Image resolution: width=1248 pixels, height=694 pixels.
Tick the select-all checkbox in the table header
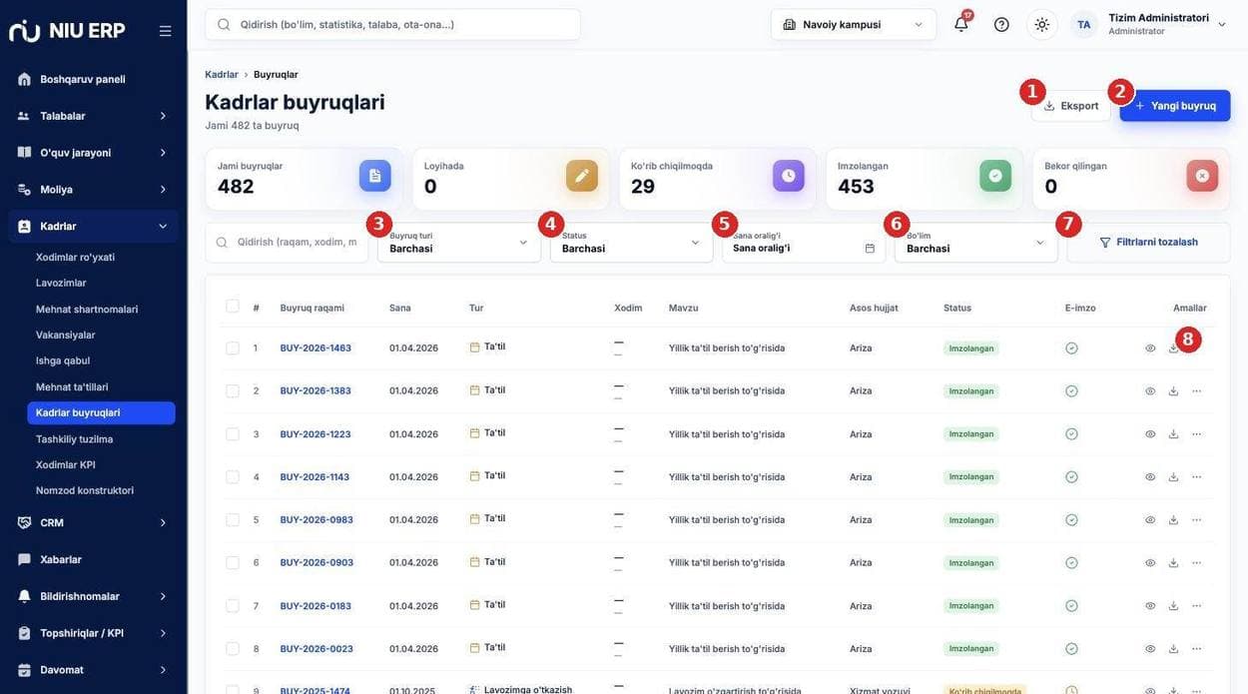(233, 307)
